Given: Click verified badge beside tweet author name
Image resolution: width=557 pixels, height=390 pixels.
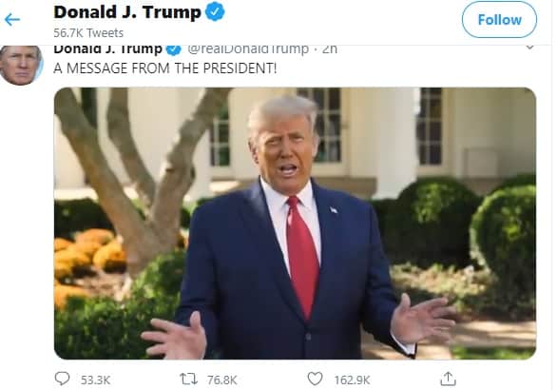Looking at the screenshot, I should [x=173, y=49].
